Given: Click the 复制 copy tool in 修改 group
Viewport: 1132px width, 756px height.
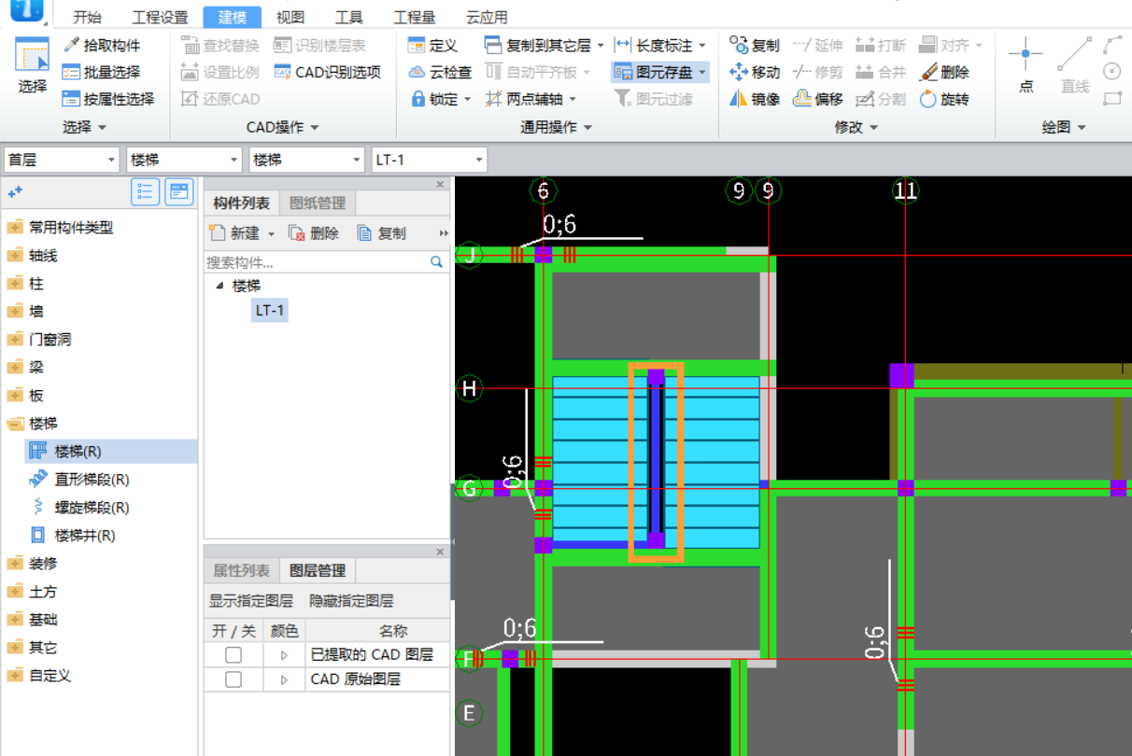Looking at the screenshot, I should (x=755, y=45).
